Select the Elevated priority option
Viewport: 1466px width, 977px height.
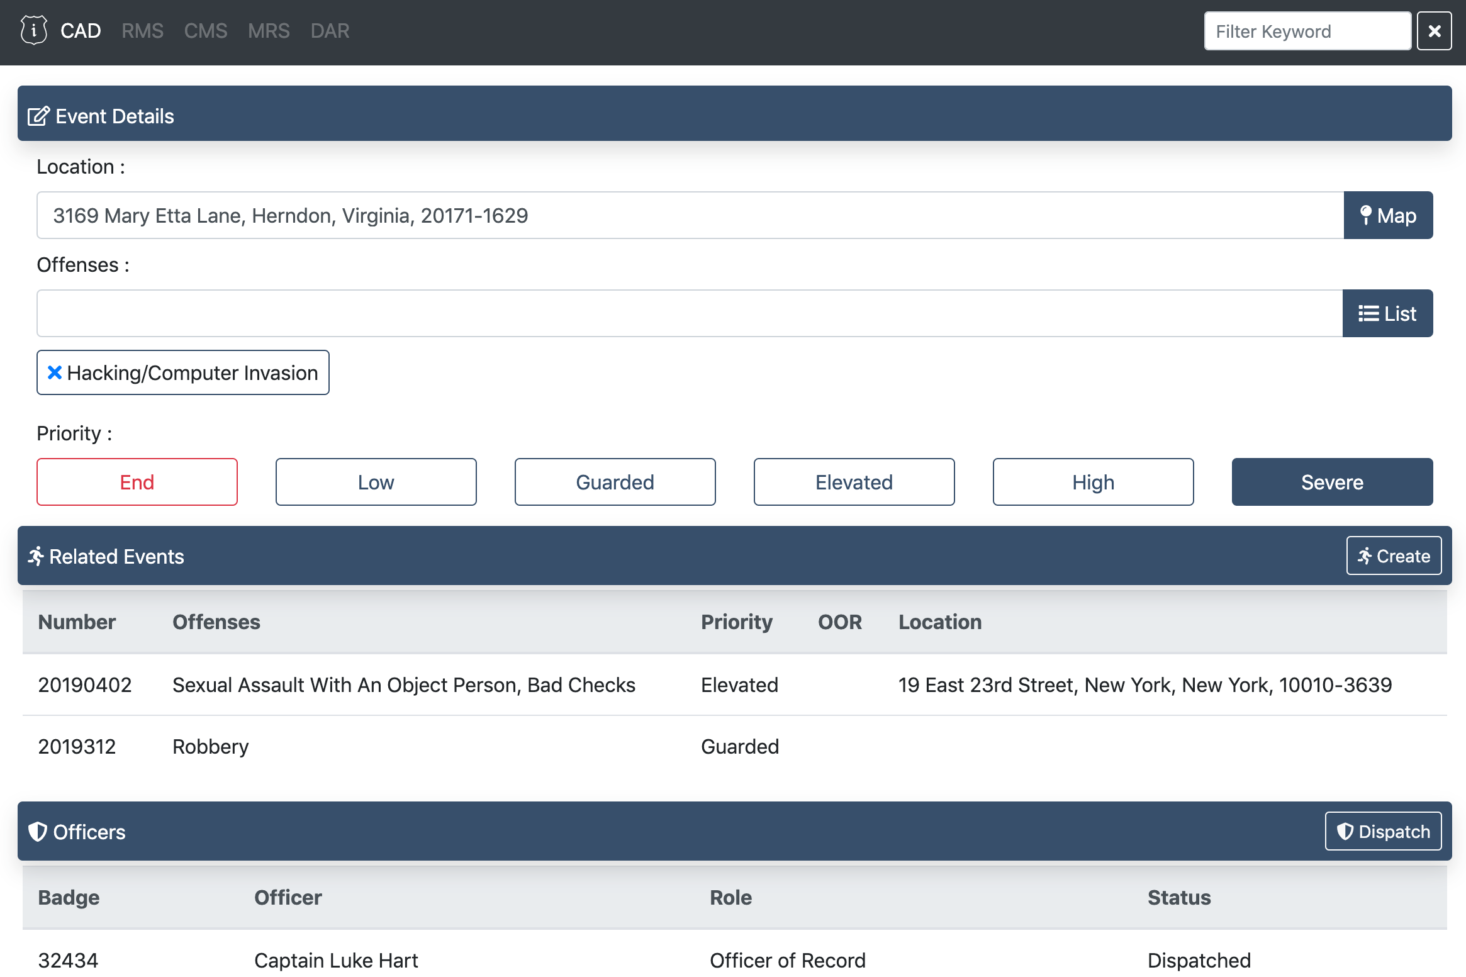coord(854,482)
